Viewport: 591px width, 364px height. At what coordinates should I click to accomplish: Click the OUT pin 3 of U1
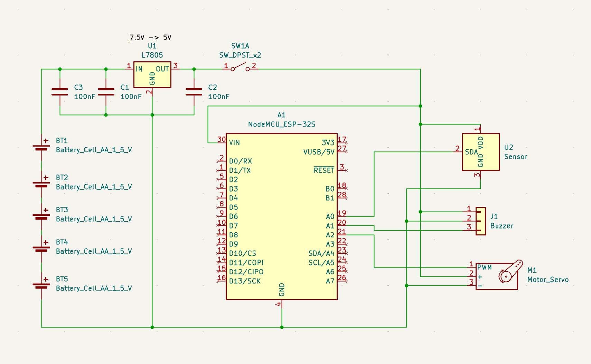point(176,69)
